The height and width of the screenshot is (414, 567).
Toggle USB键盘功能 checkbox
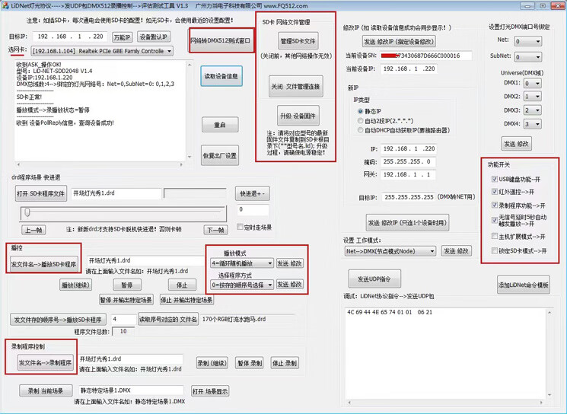495,180
